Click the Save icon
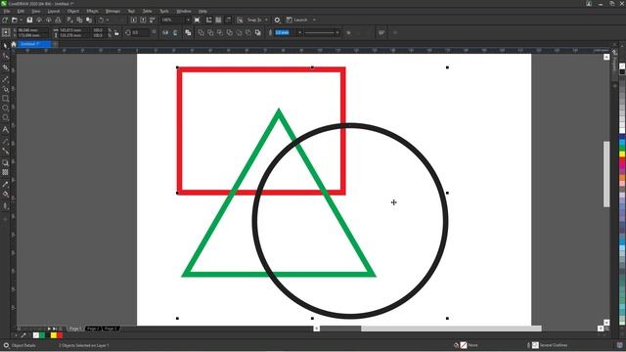626x352 pixels. 29,20
